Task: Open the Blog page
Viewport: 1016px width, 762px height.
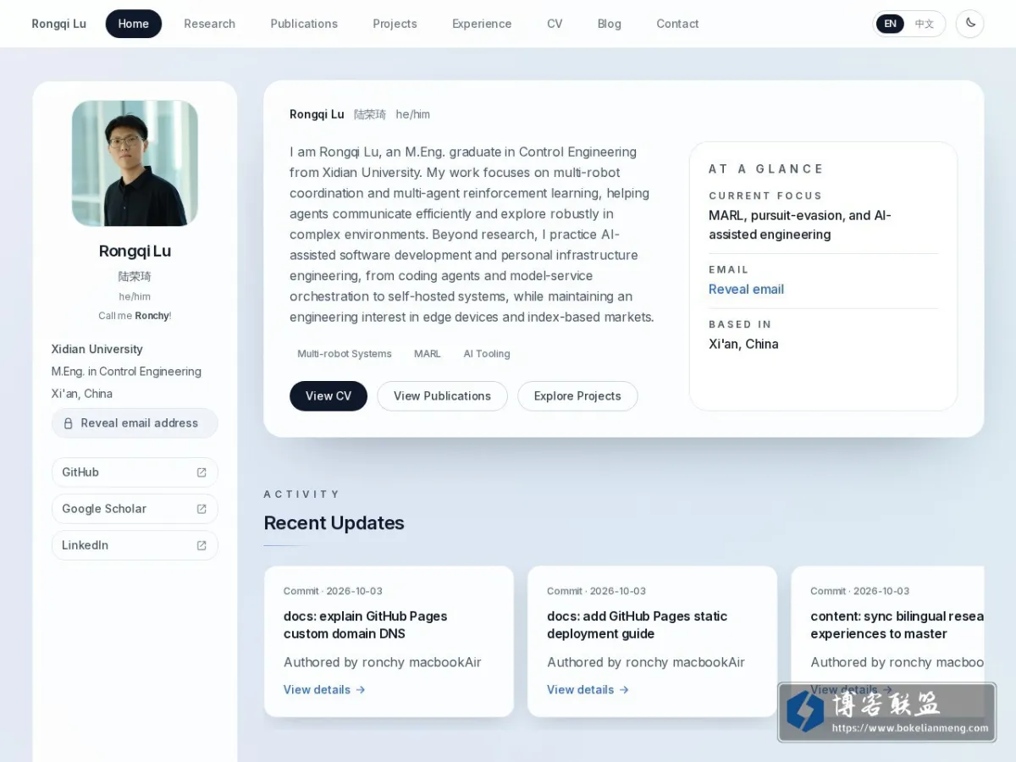Action: click(x=610, y=24)
